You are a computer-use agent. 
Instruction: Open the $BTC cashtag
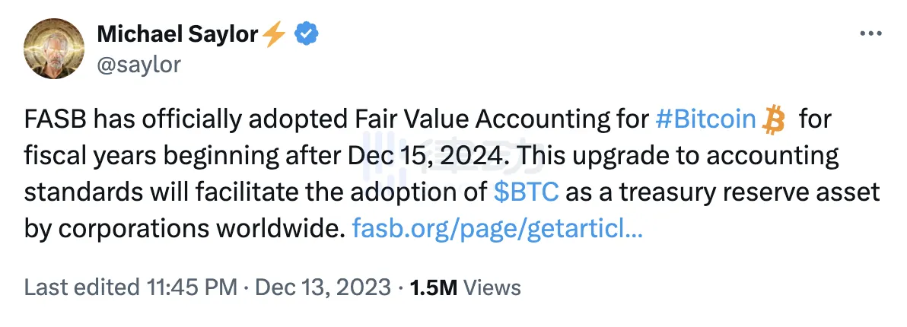pyautogui.click(x=527, y=191)
